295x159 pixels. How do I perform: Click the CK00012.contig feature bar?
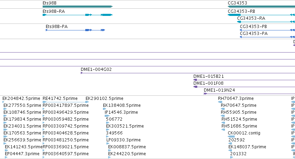(231, 137)
